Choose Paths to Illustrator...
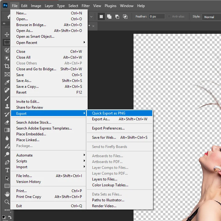The width and height of the screenshot is (221, 221). click(x=119, y=200)
